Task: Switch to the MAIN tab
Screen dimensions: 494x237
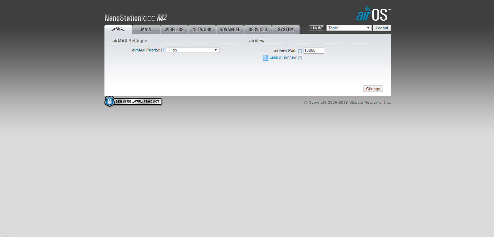Action: pos(146,29)
